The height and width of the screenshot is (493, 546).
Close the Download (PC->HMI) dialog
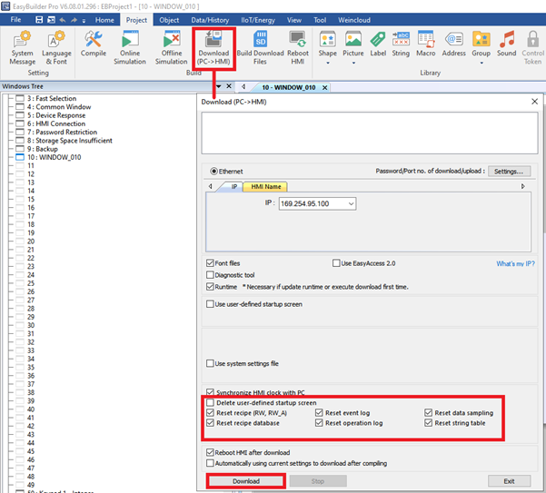coord(534,102)
